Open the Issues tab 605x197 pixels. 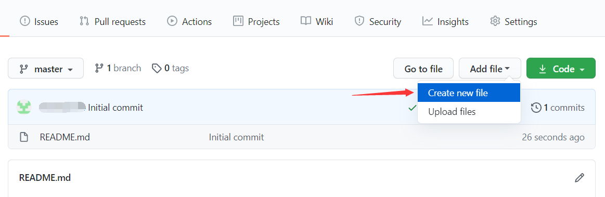(x=39, y=22)
